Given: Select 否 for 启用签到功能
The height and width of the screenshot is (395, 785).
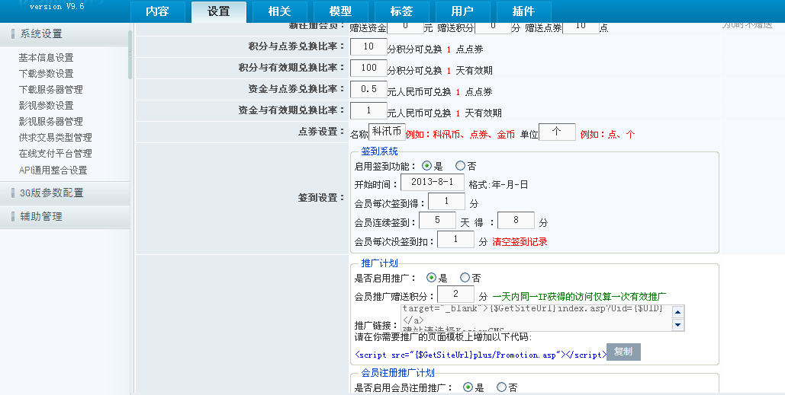Looking at the screenshot, I should coord(460,166).
